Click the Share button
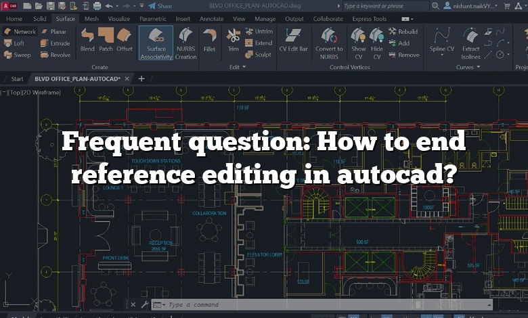The image size is (528, 318). [x=160, y=6]
